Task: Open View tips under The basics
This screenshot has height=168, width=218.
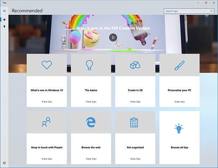Action: point(91,102)
